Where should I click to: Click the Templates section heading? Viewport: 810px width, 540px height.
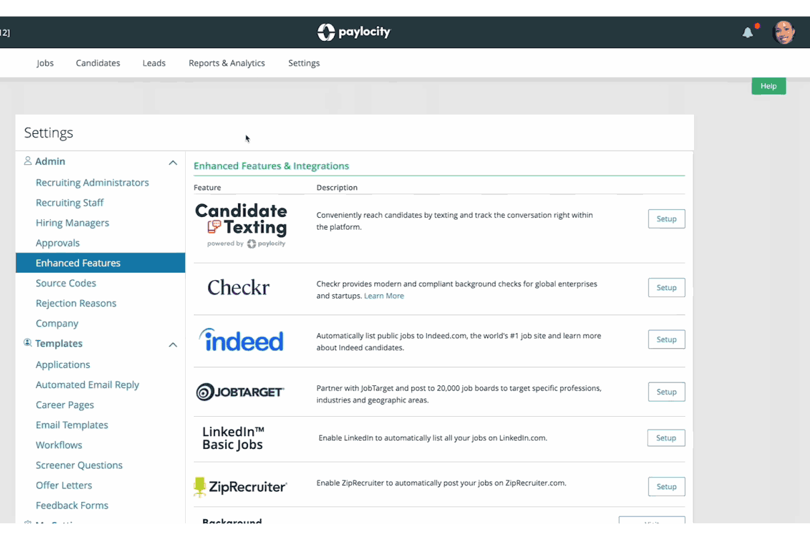(x=59, y=344)
